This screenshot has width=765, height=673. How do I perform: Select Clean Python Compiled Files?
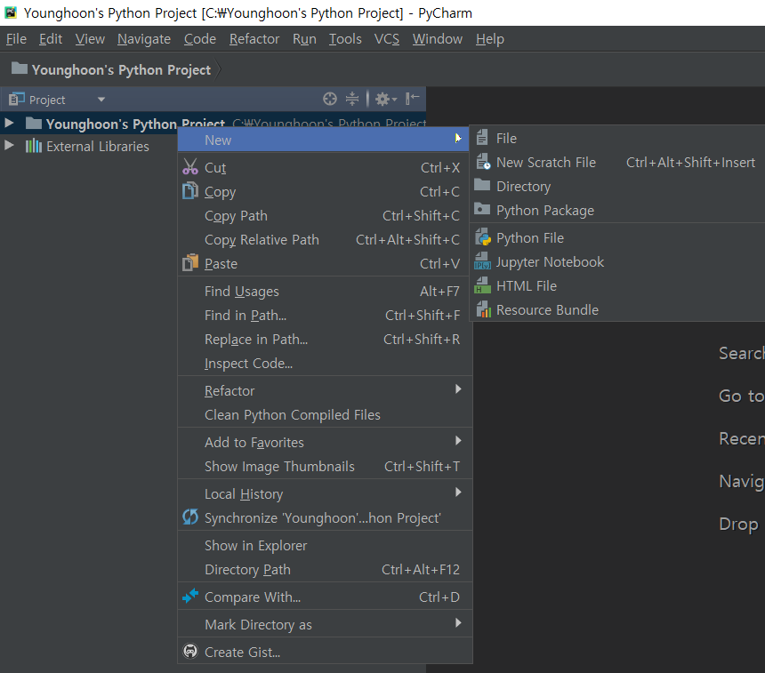(325, 414)
